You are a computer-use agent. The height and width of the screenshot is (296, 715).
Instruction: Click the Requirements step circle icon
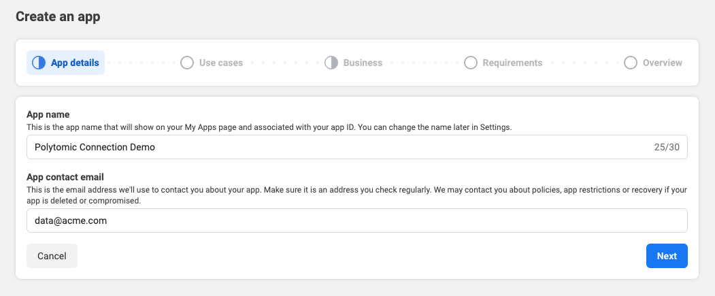471,63
